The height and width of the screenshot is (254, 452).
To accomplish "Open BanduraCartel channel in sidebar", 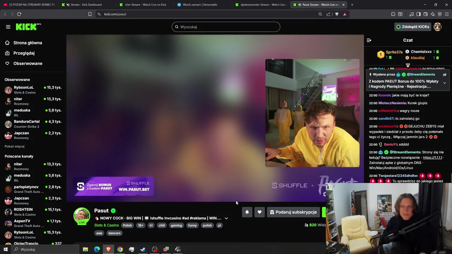I will (x=33, y=124).
